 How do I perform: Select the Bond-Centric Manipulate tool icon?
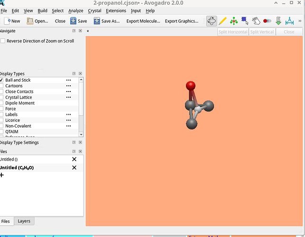[267, 21]
